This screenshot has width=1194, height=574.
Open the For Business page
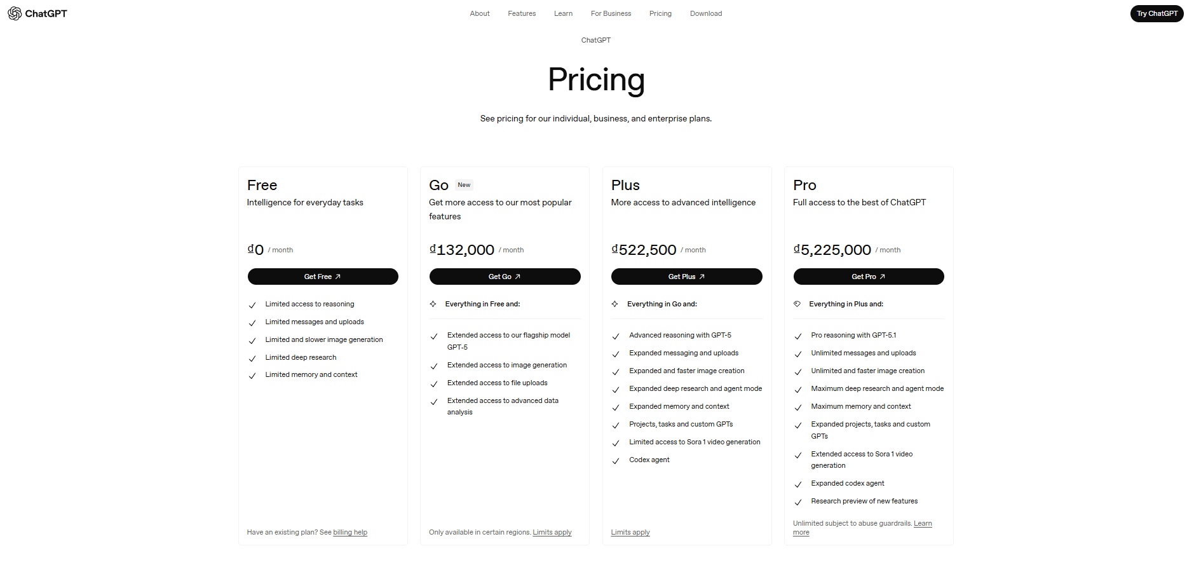point(610,13)
